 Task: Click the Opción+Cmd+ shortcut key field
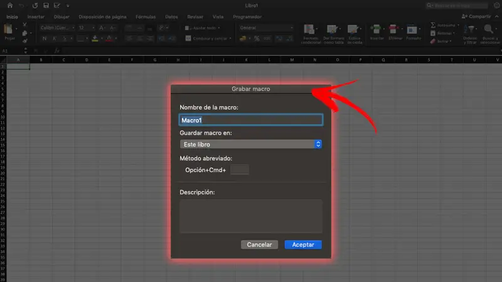(x=240, y=169)
